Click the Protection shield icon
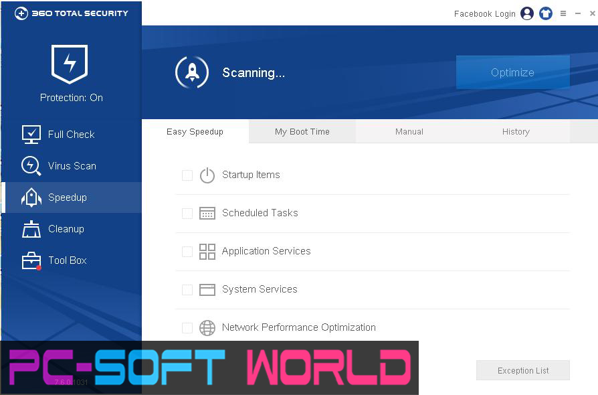Viewport: 598px width, 395px height. (70, 64)
